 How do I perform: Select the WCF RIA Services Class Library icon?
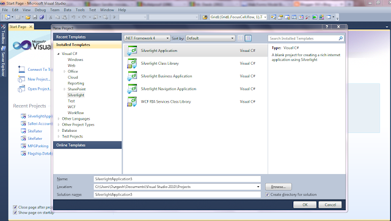(x=132, y=102)
